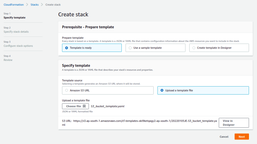Go to Step 4 Review

pyautogui.click(x=8, y=60)
